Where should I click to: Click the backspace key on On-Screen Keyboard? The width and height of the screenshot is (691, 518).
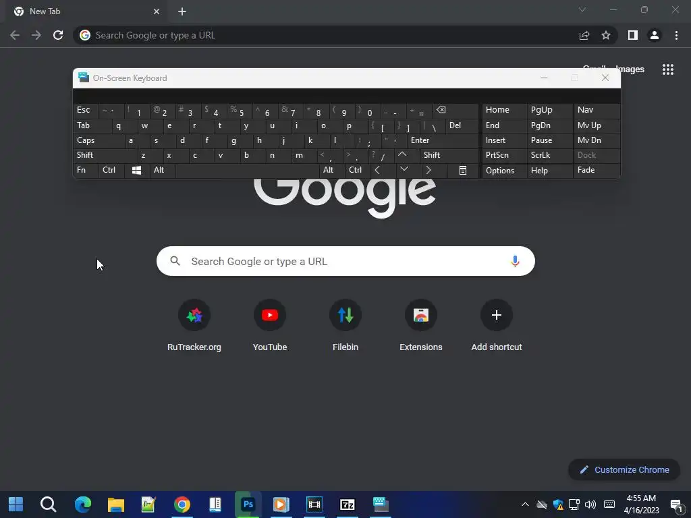click(454, 111)
